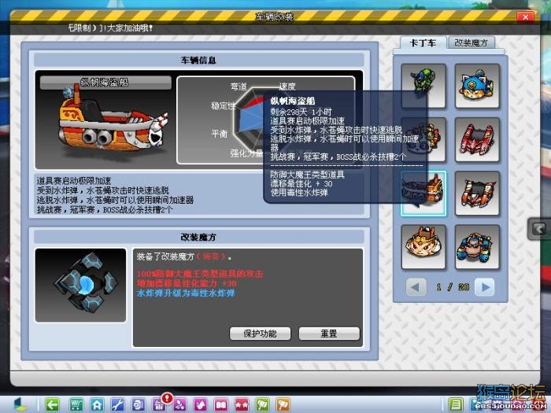Open the gift icon with red alert

point(160,404)
